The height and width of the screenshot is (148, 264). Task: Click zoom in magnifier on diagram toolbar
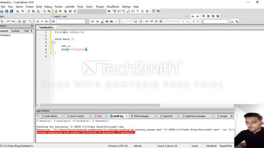(x=182, y=21)
